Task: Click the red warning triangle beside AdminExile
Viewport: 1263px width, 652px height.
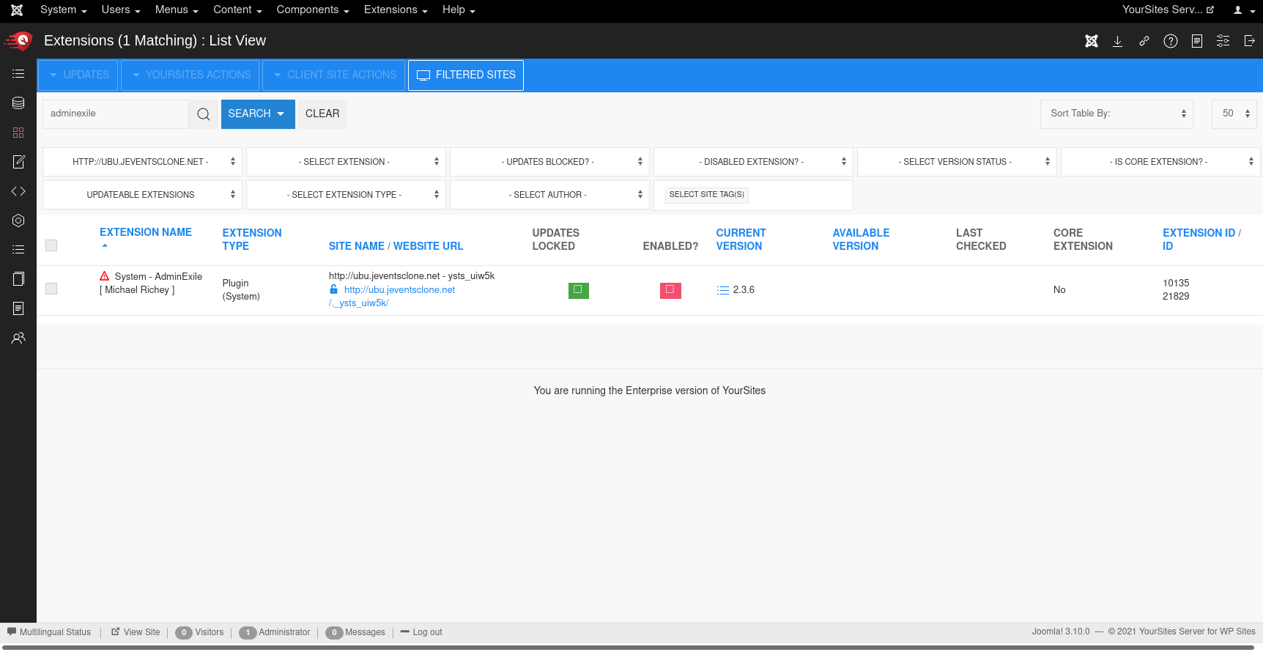Action: point(105,276)
